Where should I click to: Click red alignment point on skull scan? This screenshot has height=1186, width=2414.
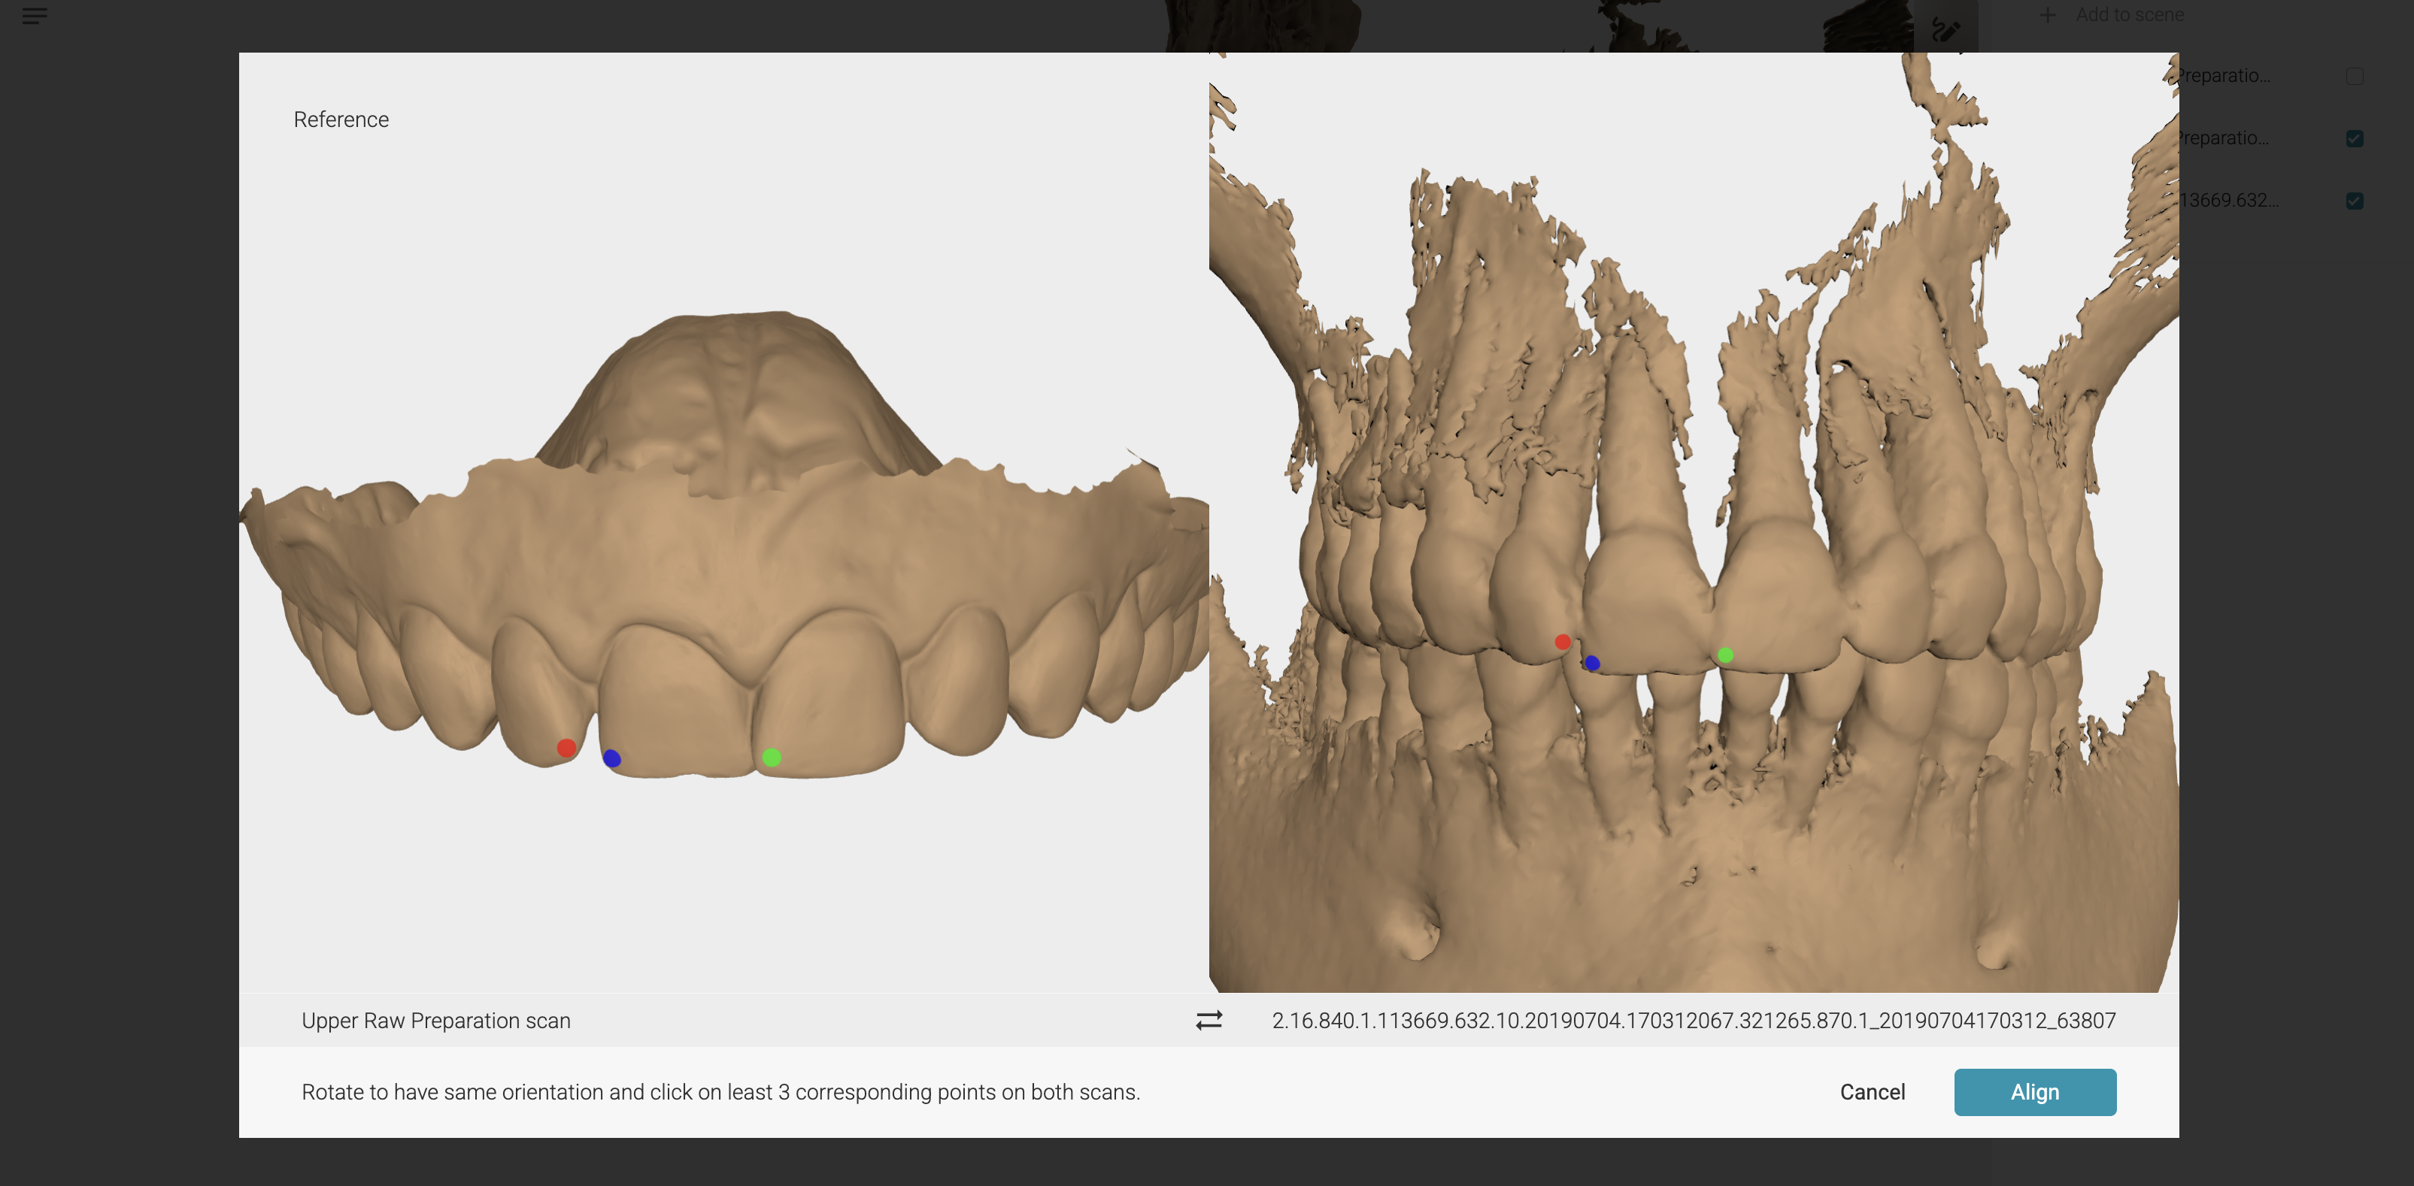(x=1562, y=642)
